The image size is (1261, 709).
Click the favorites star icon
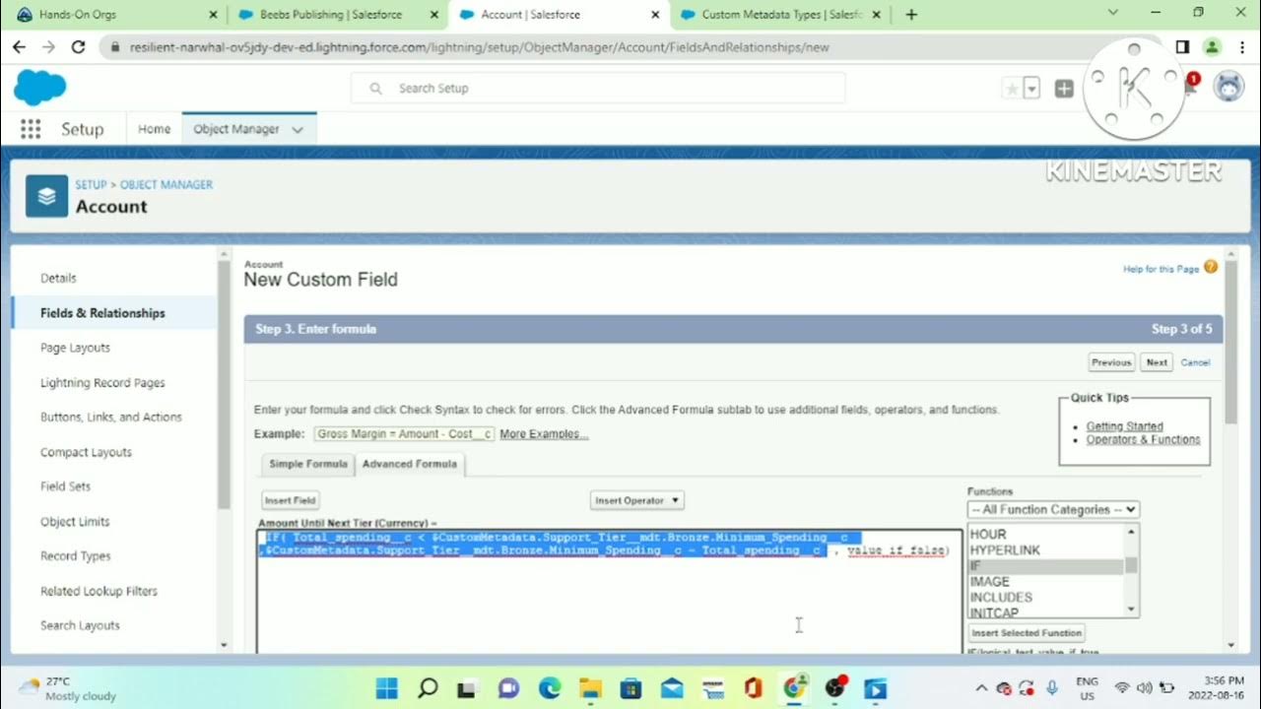(1012, 89)
